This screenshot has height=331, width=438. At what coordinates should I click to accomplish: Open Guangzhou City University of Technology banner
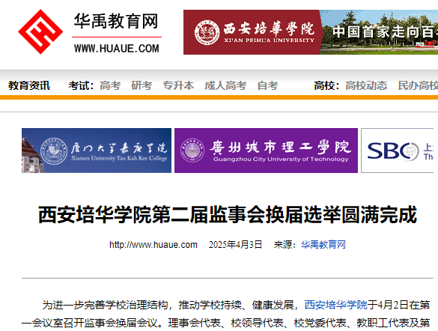tap(266, 151)
